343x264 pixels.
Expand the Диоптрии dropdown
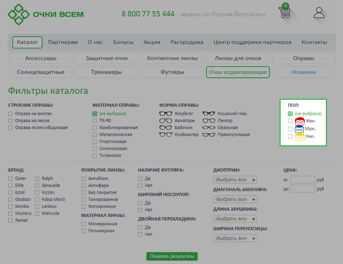[235, 180]
